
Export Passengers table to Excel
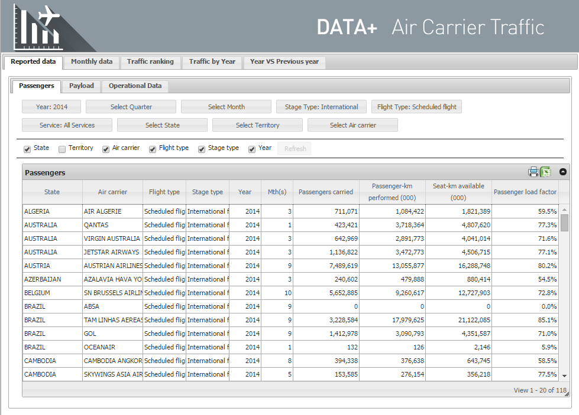[545, 172]
